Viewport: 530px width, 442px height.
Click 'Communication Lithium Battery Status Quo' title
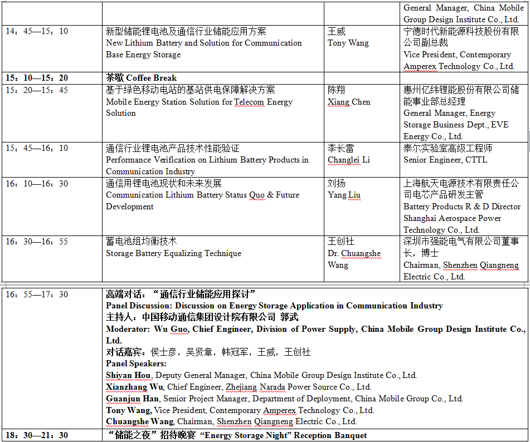pos(202,195)
